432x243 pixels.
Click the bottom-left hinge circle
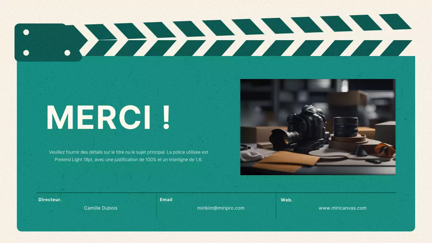25,53
